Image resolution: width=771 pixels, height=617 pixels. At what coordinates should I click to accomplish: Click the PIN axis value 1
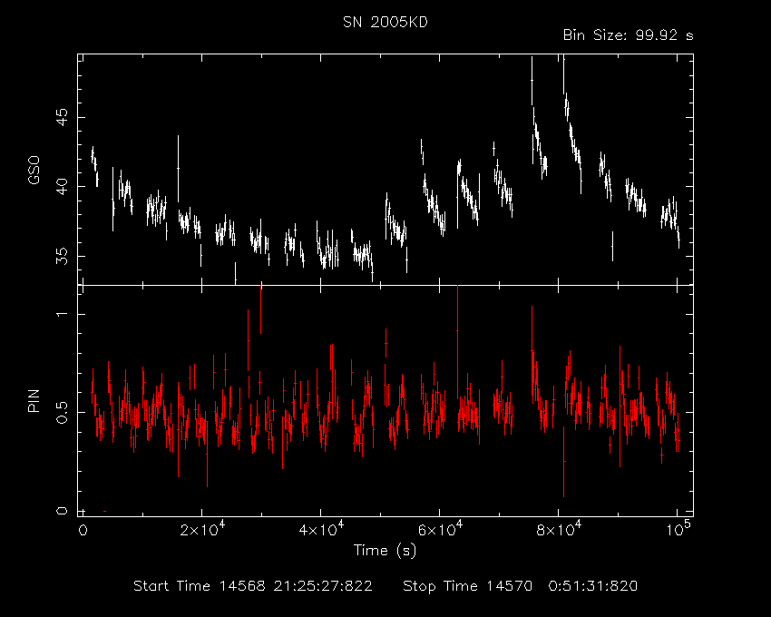coord(62,315)
